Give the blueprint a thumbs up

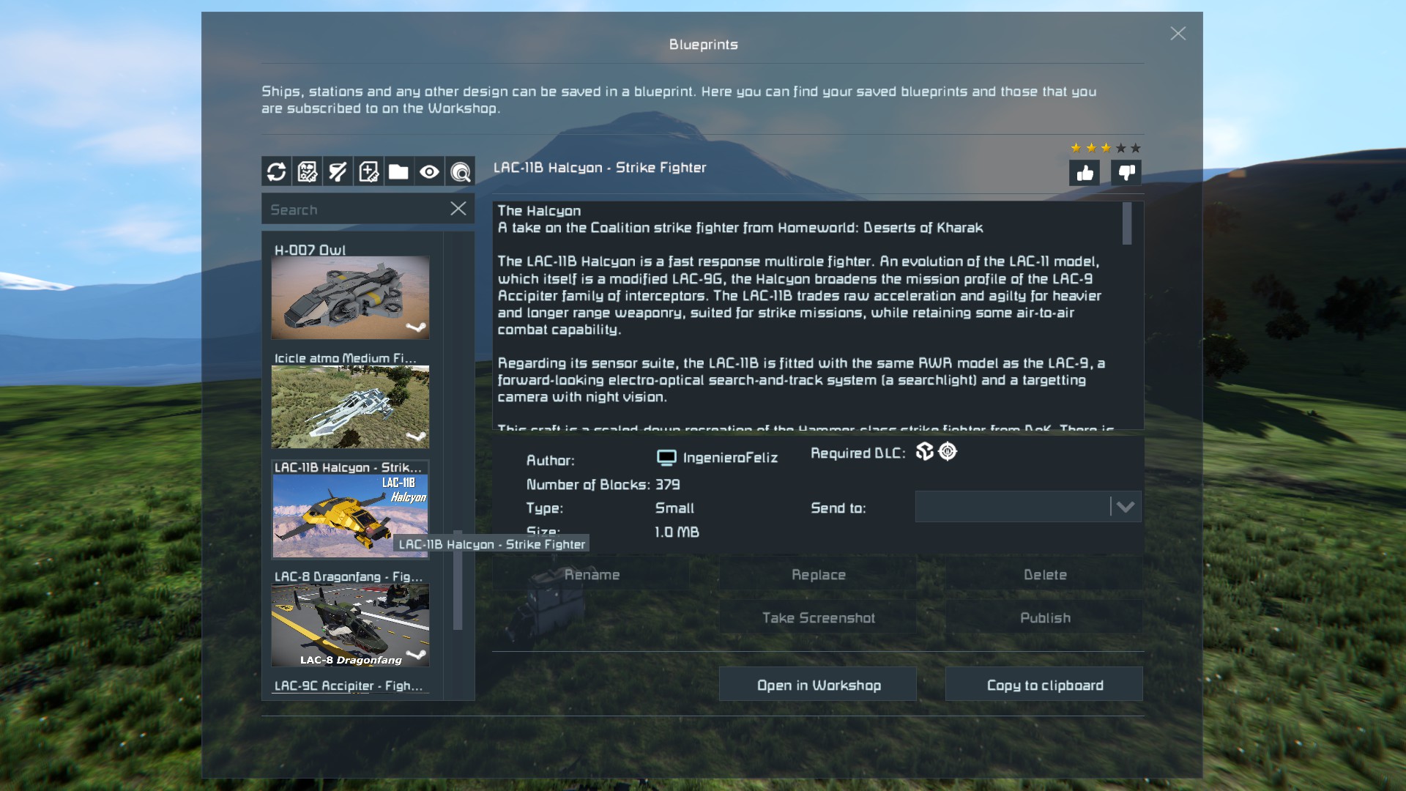(1085, 173)
